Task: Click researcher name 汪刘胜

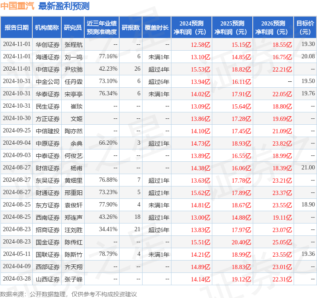Action: 74,230
